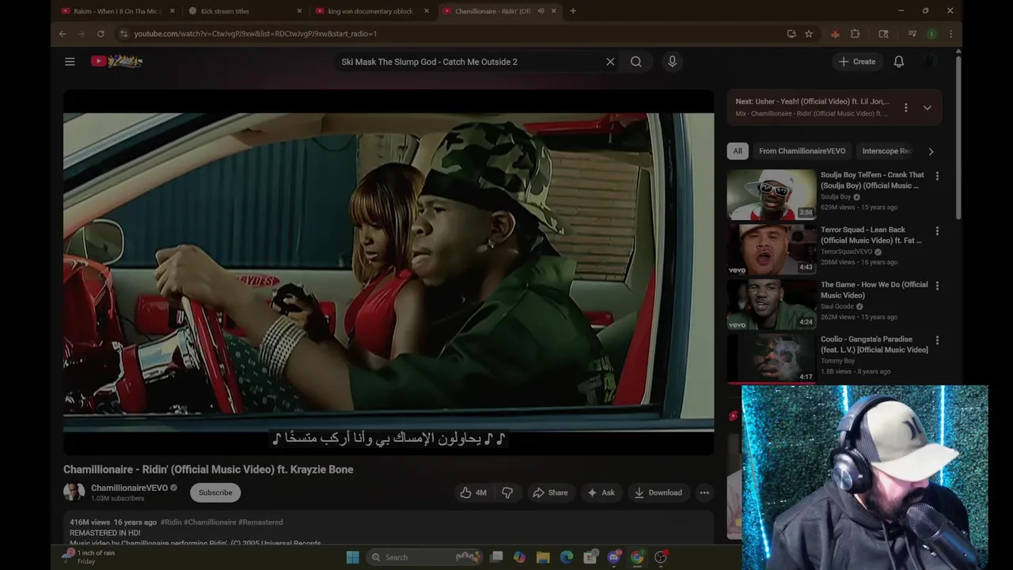Open YouTube notifications bell
Viewport: 1013px width, 570px height.
pyautogui.click(x=899, y=62)
